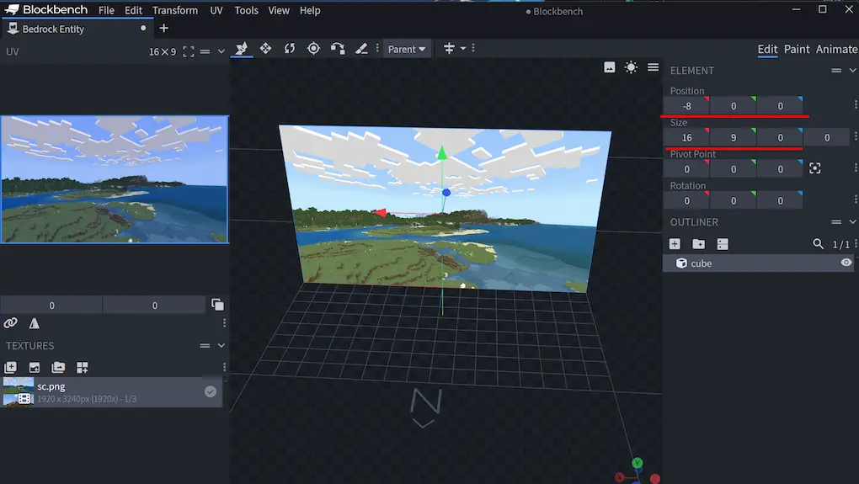Click the transform pivot mode icon

[x=449, y=49]
